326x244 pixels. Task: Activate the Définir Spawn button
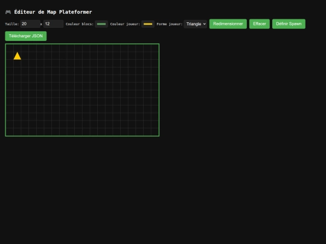coord(289,24)
